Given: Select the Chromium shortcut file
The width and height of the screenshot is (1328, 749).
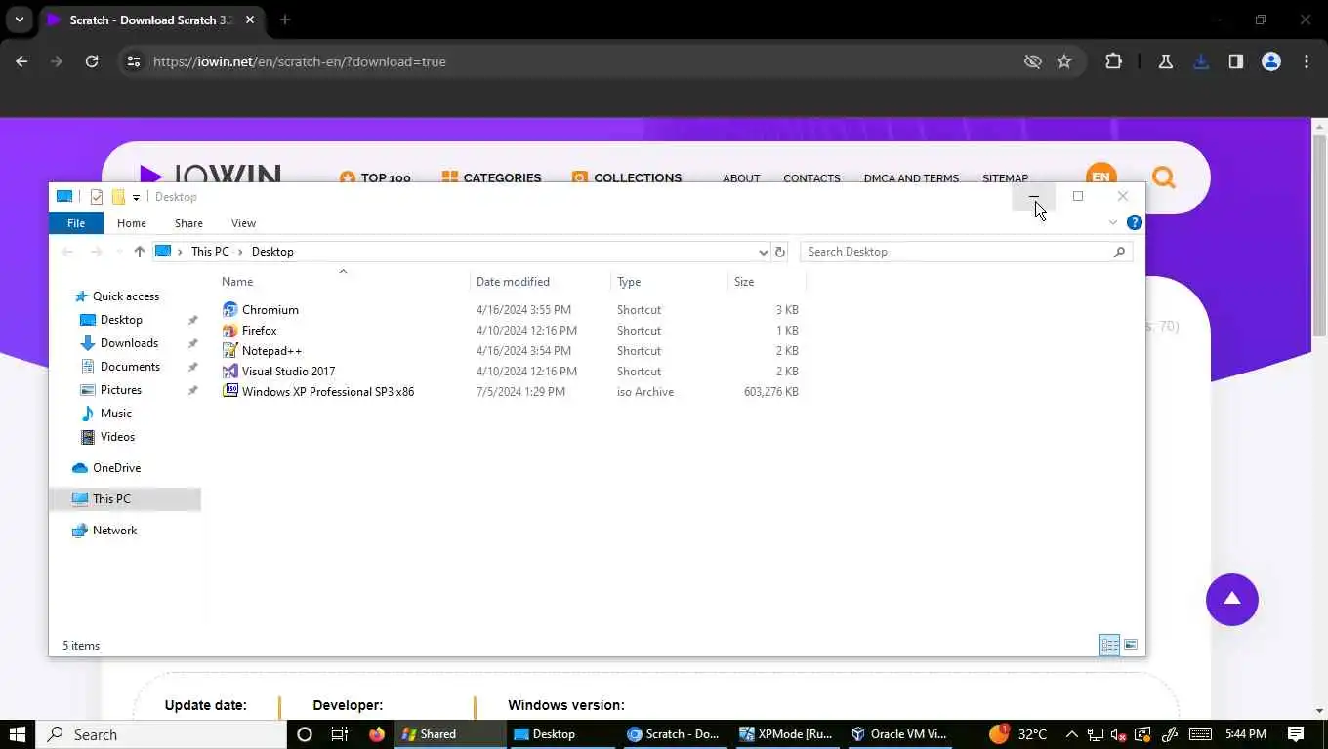Looking at the screenshot, I should click(x=270, y=310).
